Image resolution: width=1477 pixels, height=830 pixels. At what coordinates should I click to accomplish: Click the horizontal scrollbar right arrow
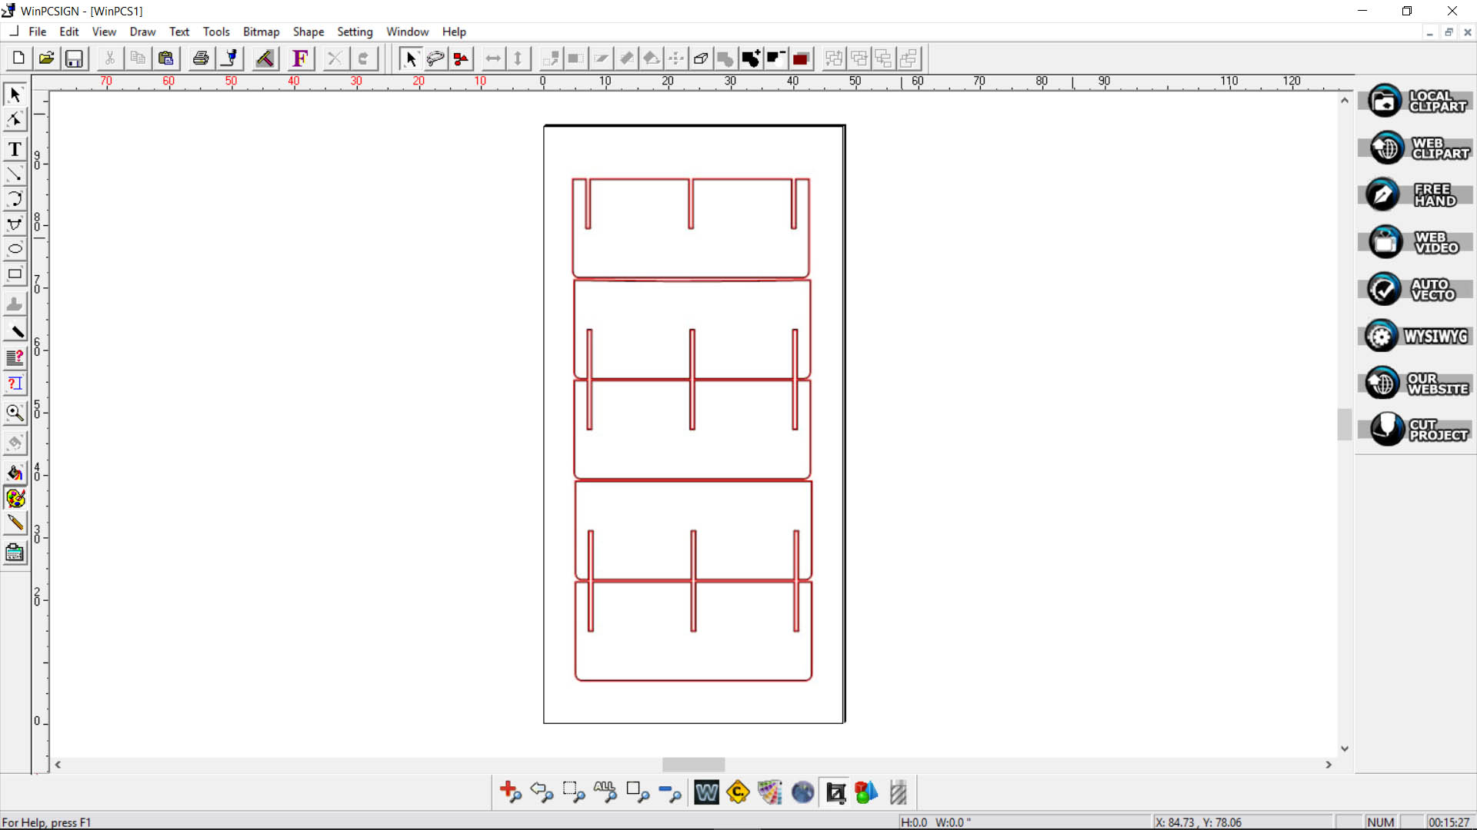tap(1329, 765)
